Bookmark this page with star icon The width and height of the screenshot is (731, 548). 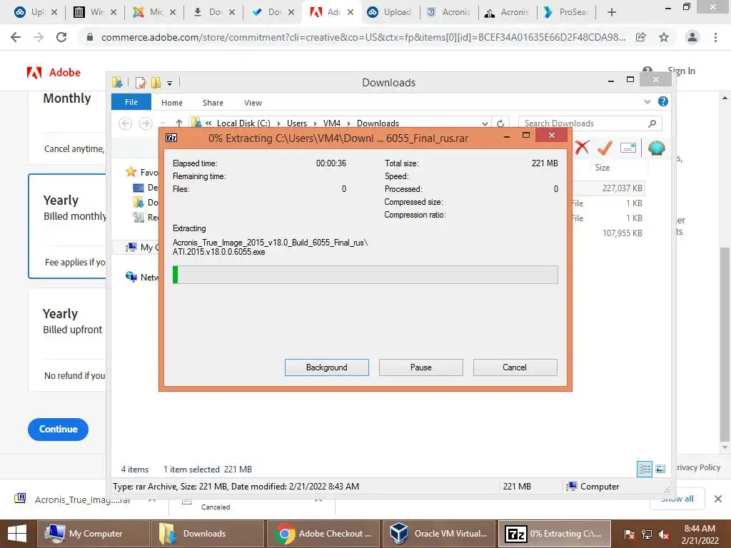point(664,37)
